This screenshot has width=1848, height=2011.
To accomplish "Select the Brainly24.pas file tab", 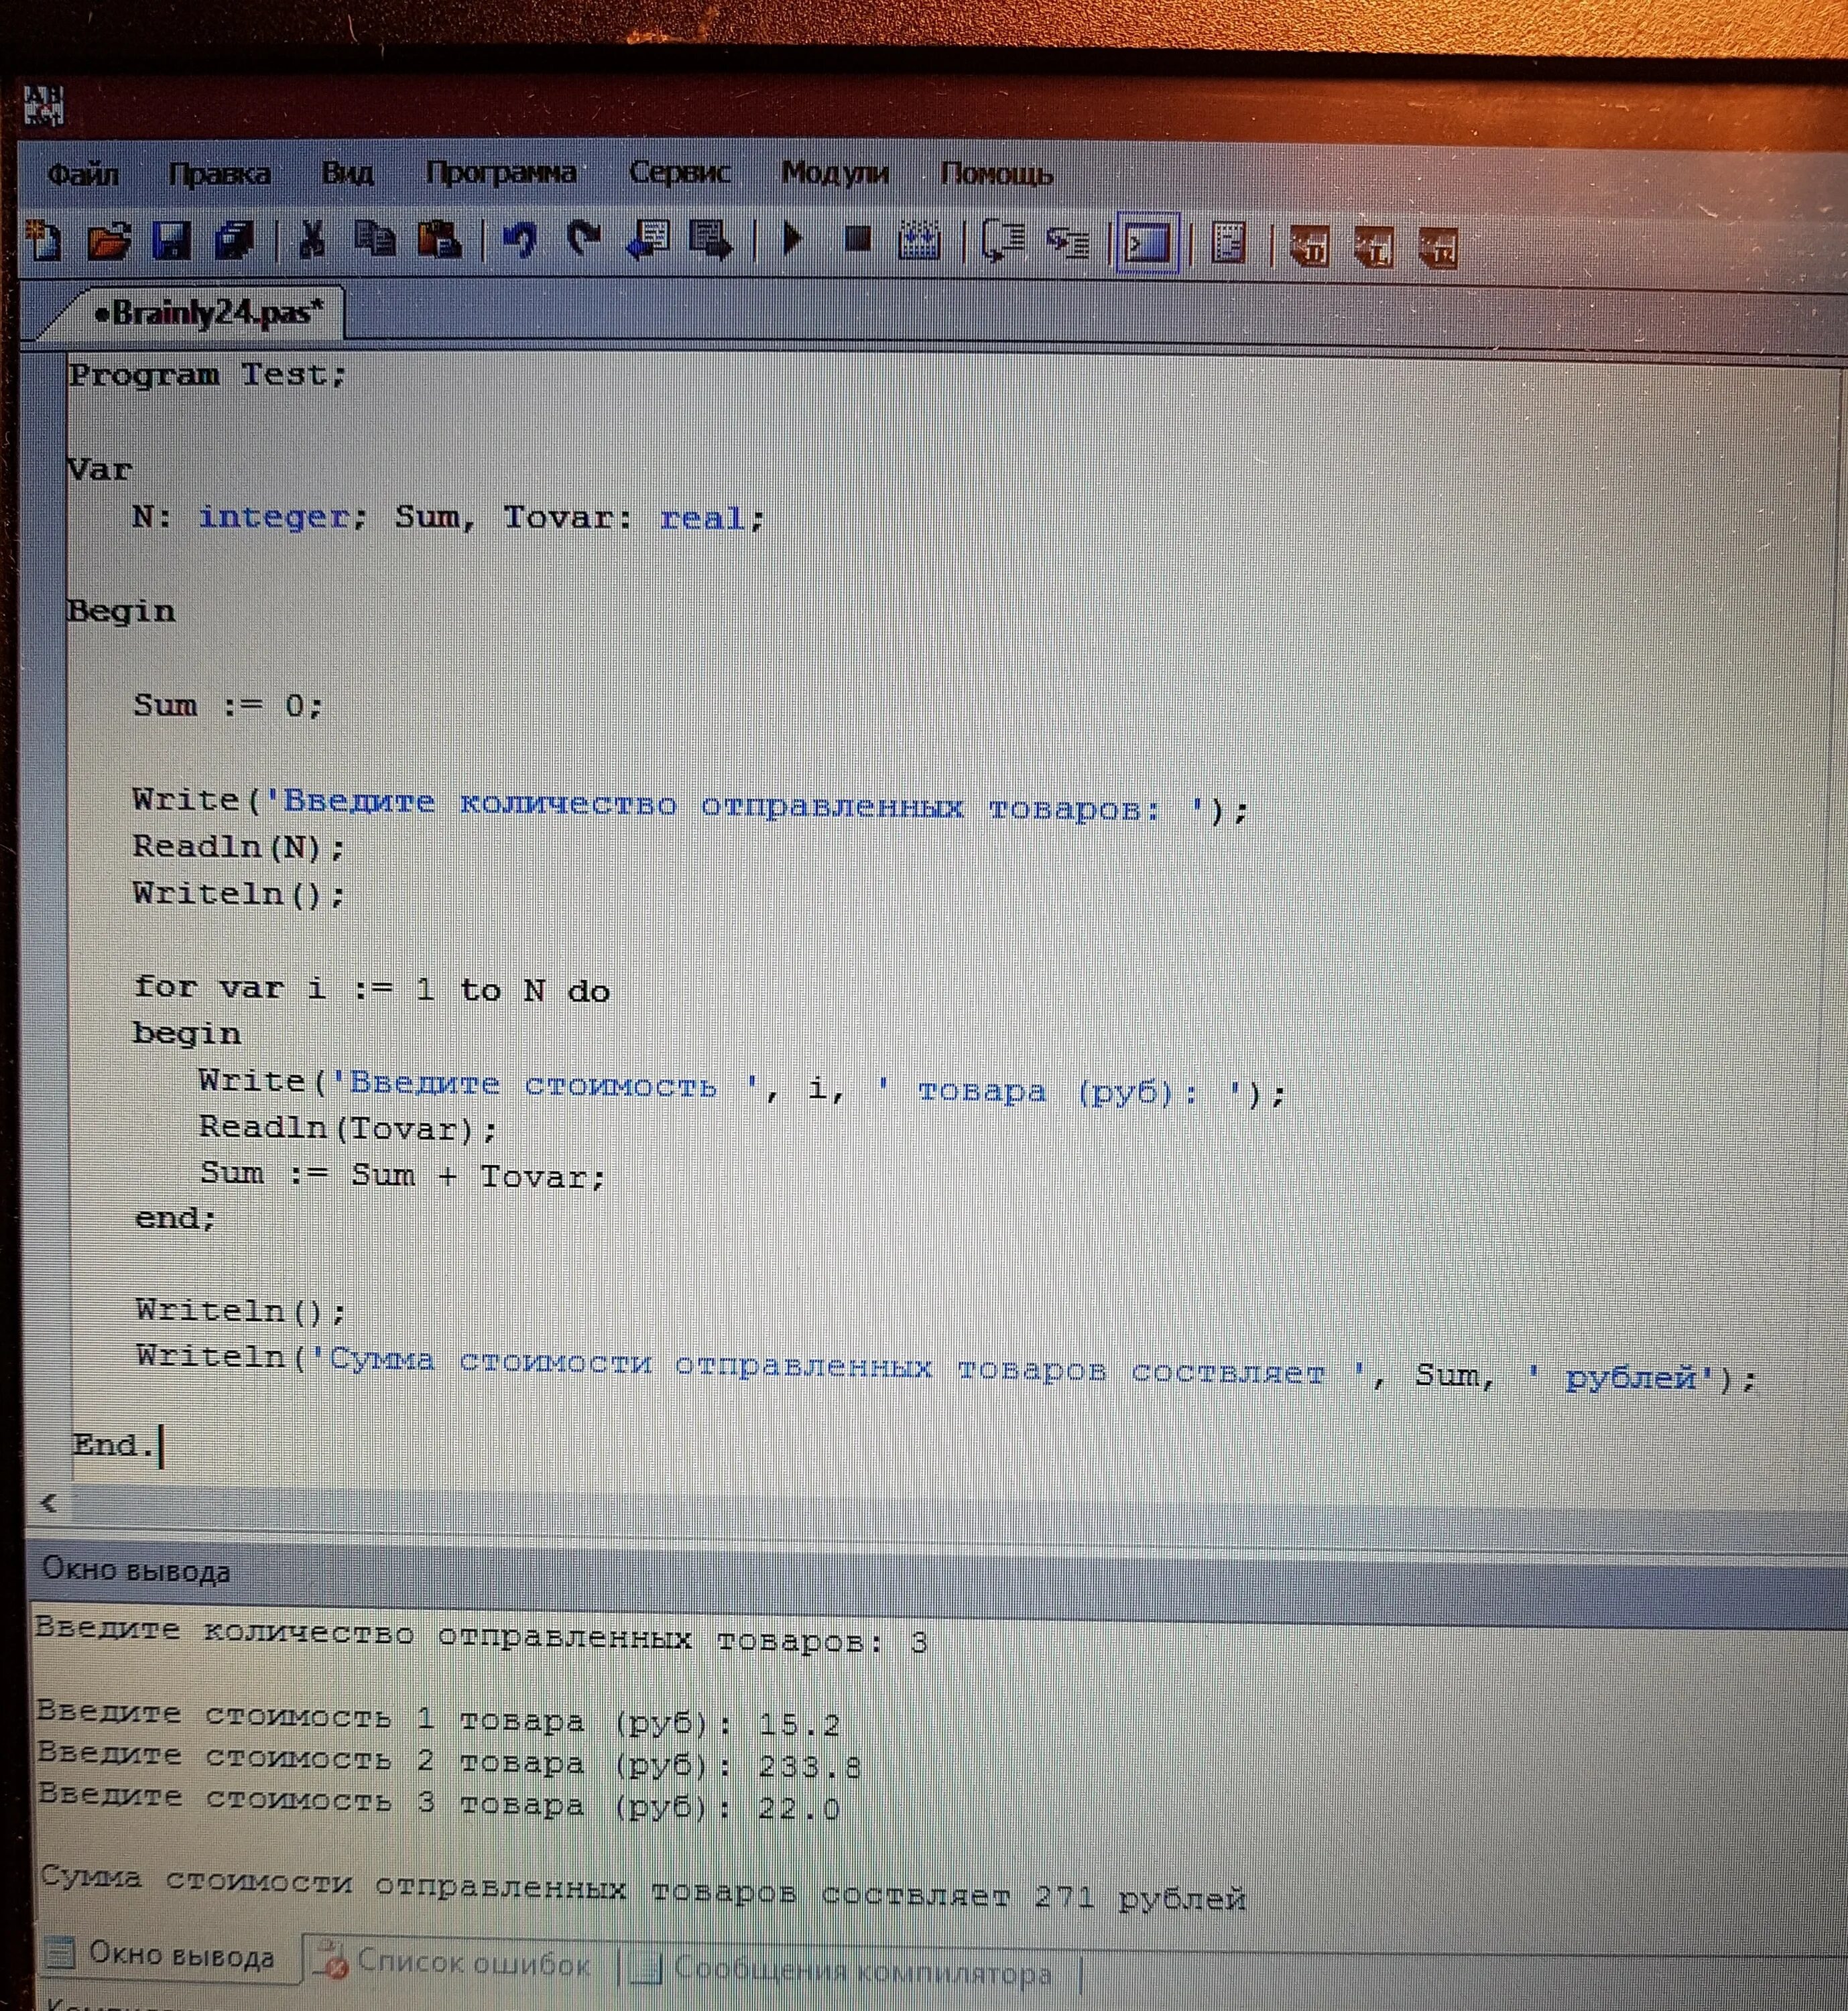I will click(209, 314).
